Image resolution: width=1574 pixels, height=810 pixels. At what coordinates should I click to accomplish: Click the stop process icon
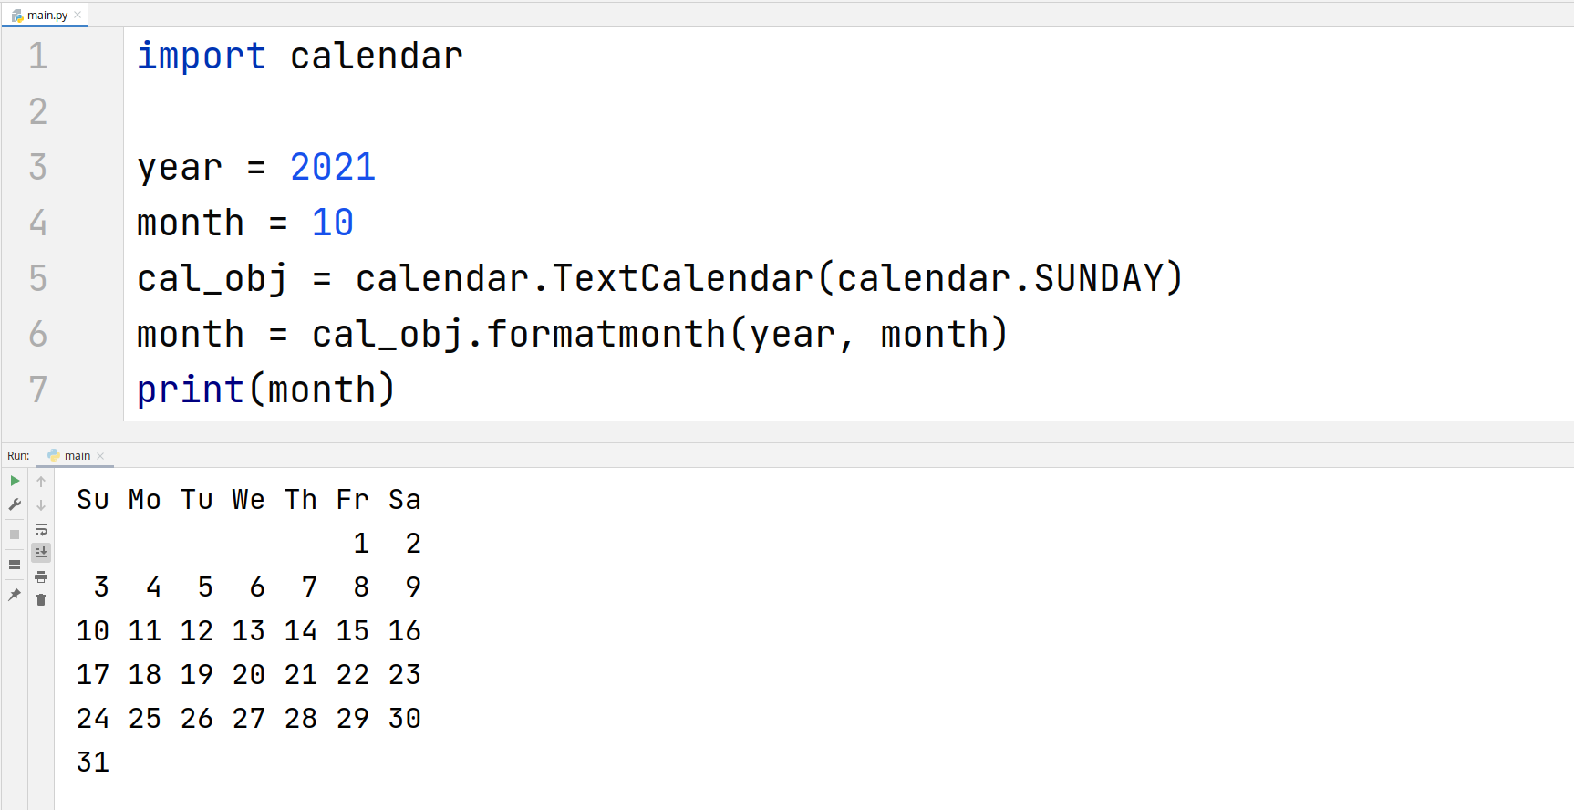tap(14, 534)
